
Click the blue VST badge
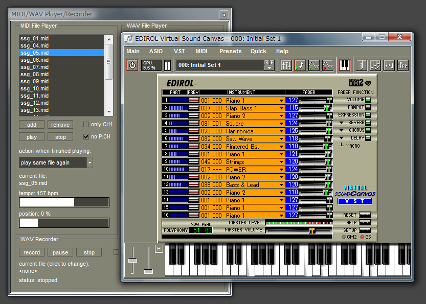355,201
